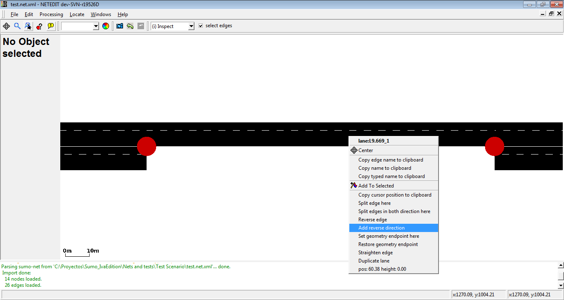This screenshot has height=300, width=564.
Task: Click the magnifier zoom icon in toolbar
Action: (17, 26)
